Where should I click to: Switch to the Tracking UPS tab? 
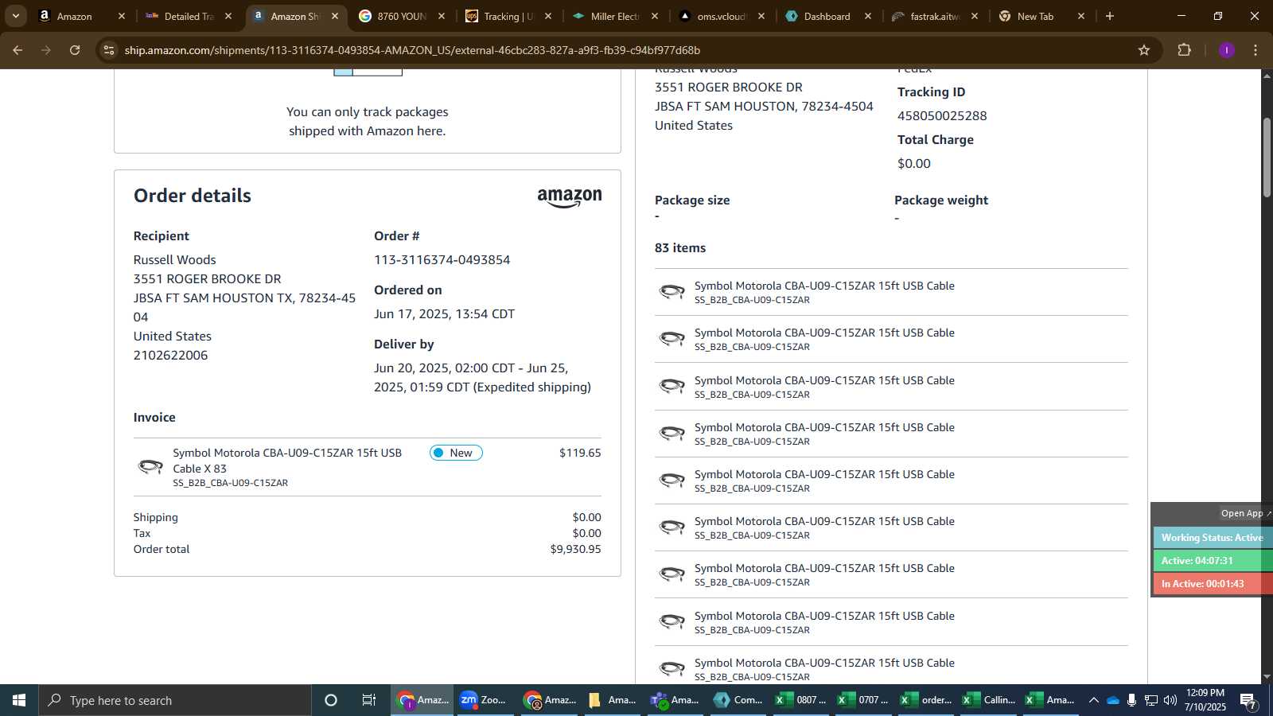click(x=508, y=16)
